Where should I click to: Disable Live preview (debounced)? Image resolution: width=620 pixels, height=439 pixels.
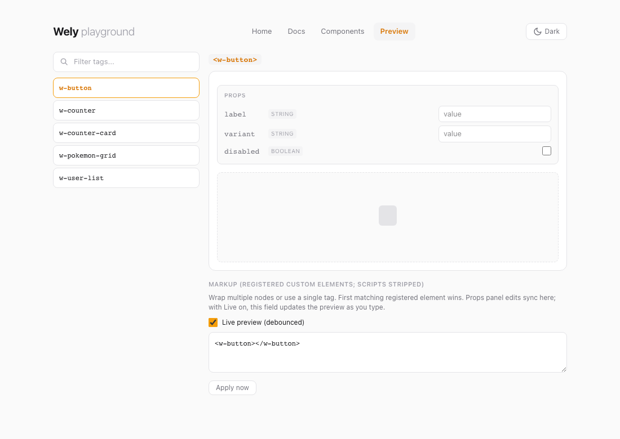pos(213,322)
